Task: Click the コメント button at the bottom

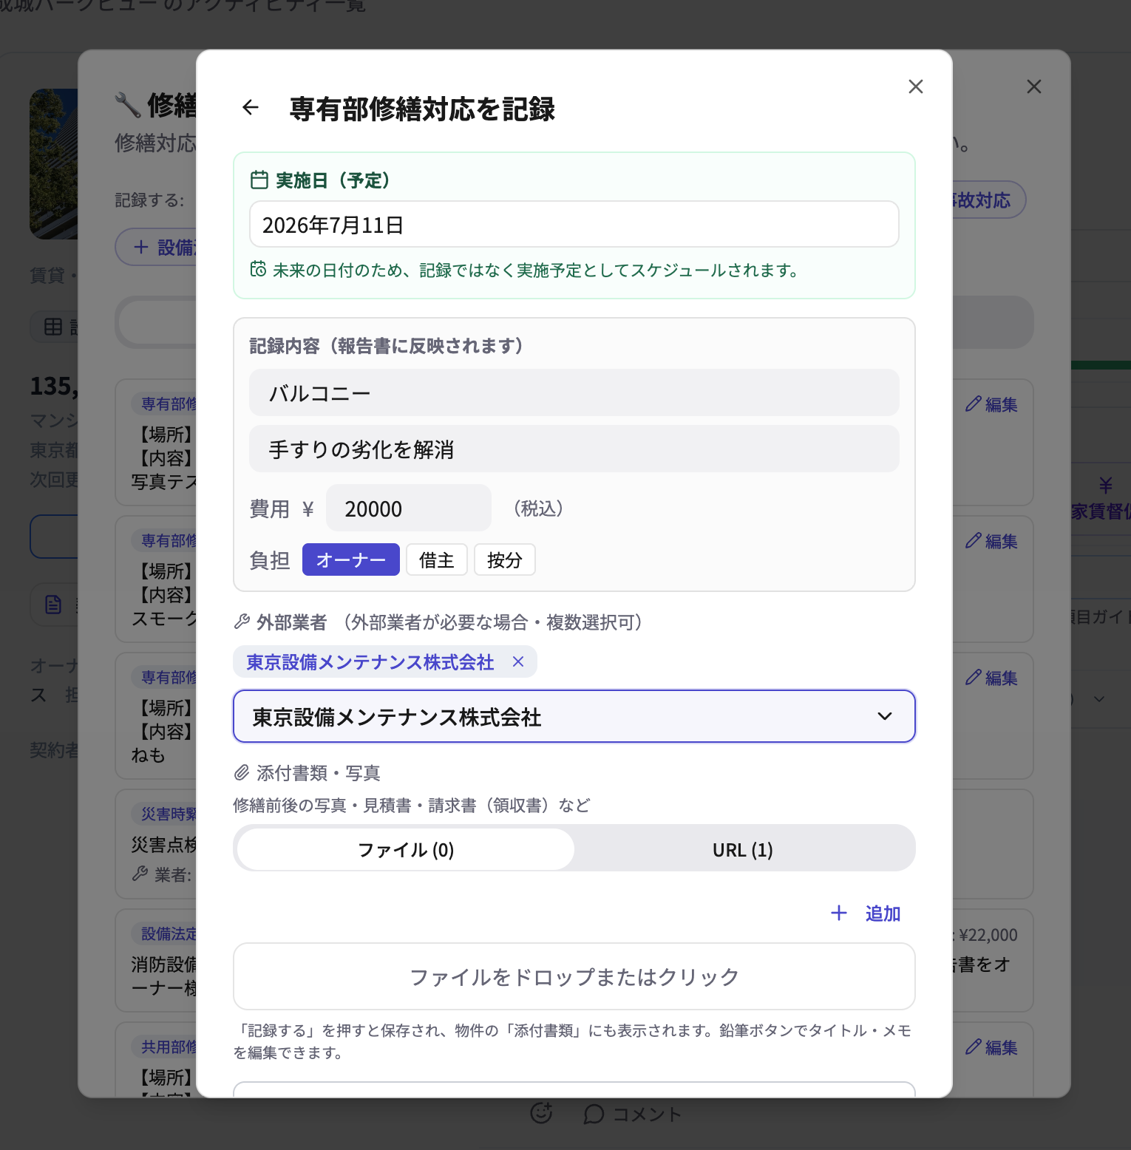Action: tap(632, 1114)
